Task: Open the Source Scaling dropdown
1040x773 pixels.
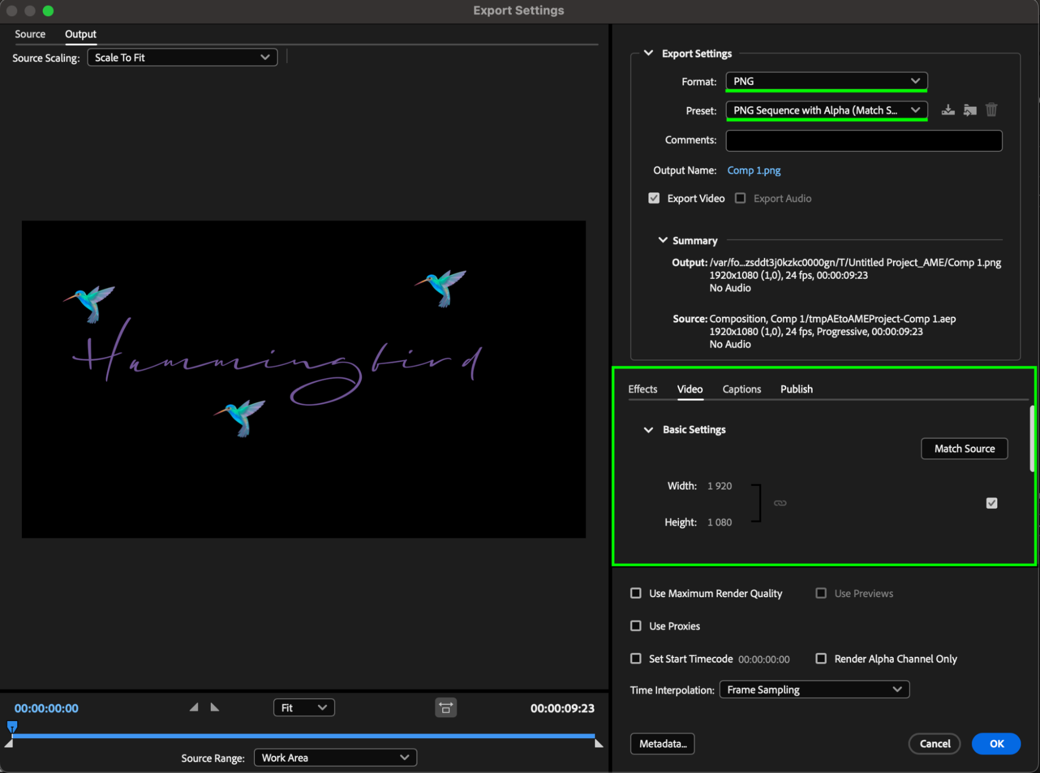Action: coord(182,57)
